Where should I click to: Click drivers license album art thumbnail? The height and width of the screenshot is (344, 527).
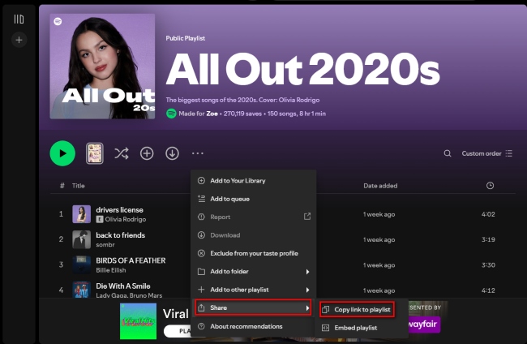[x=82, y=214]
